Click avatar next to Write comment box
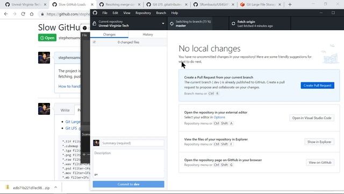Image resolution: width=344 pixels, height=194 pixels. pos(44,109)
